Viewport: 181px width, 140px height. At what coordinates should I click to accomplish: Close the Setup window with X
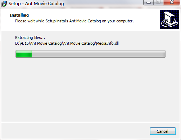[x=172, y=3]
